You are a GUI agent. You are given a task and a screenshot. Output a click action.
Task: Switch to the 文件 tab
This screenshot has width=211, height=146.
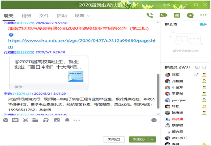coord(44,16)
